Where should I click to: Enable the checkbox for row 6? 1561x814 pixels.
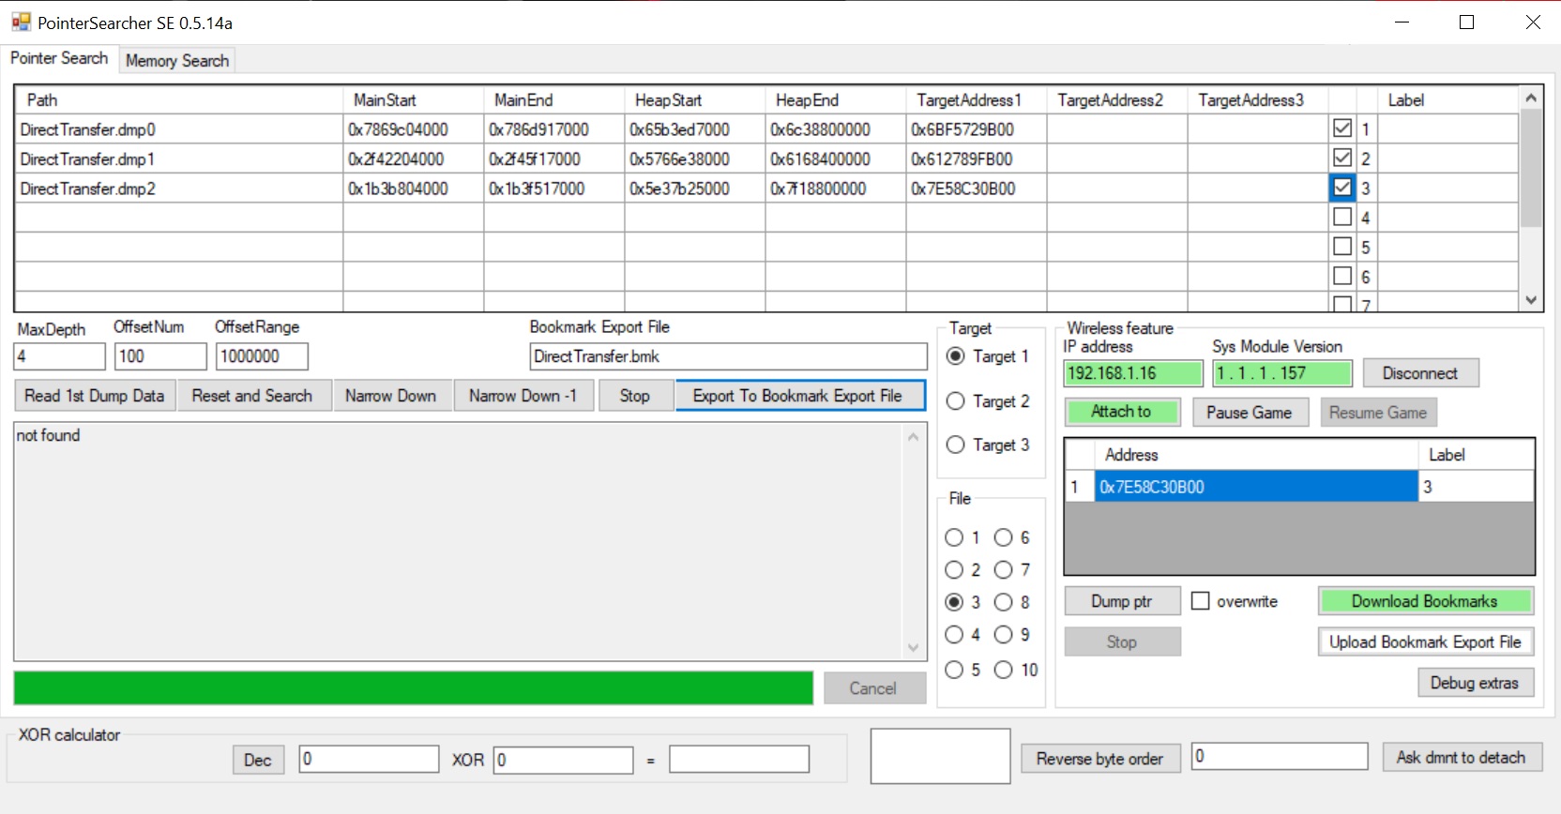1342,276
